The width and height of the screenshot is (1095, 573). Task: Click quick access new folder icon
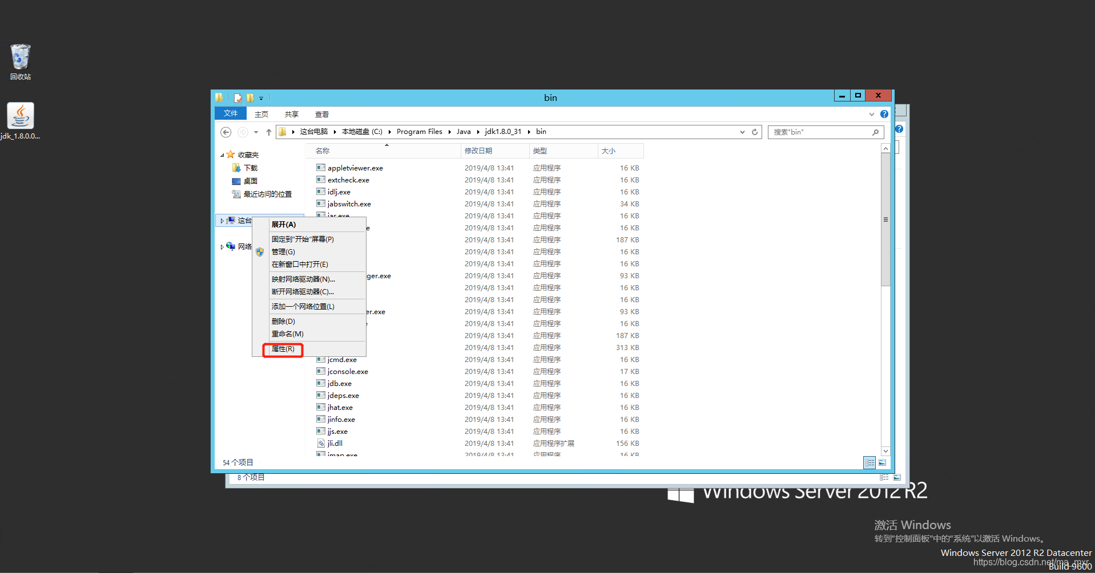click(x=250, y=97)
